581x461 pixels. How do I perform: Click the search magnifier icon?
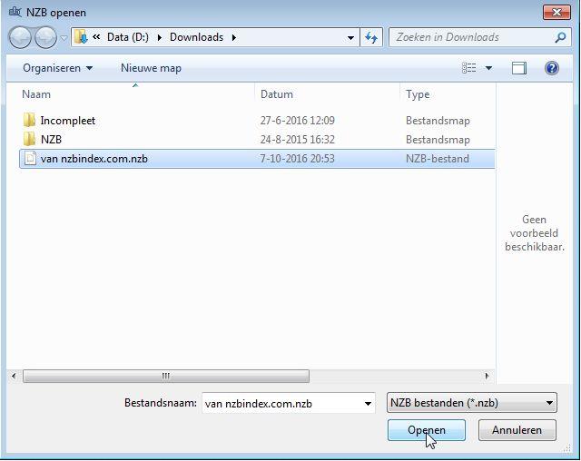[x=560, y=37]
